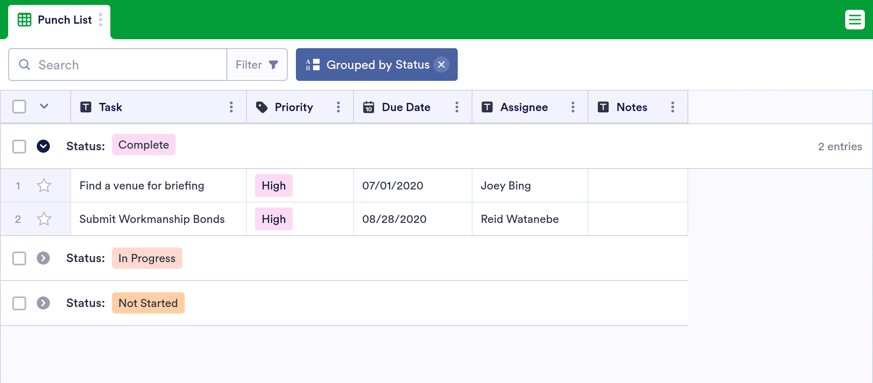The width and height of the screenshot is (873, 383).
Task: Open selection dropdown arrow in header
Action: 44,107
